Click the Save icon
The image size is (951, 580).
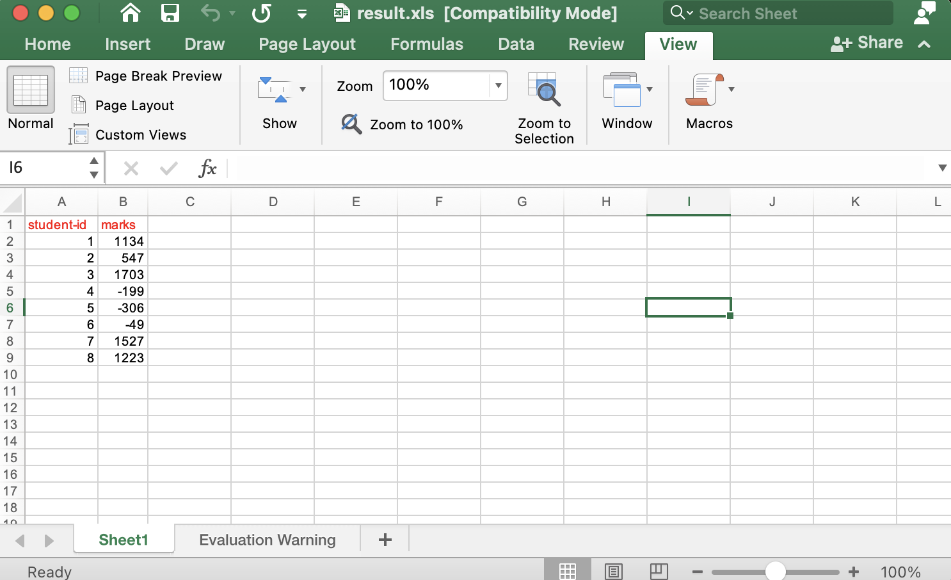[170, 13]
